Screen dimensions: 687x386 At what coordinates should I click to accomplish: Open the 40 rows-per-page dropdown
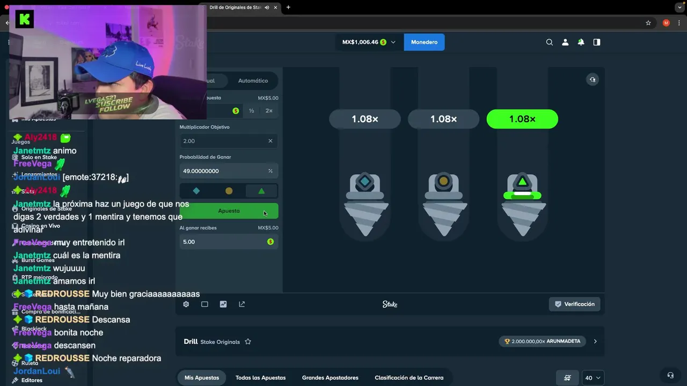click(593, 378)
